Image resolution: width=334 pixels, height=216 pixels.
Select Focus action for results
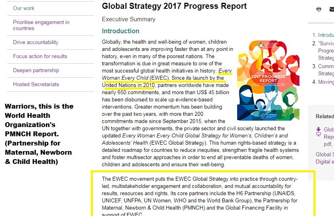(40, 56)
